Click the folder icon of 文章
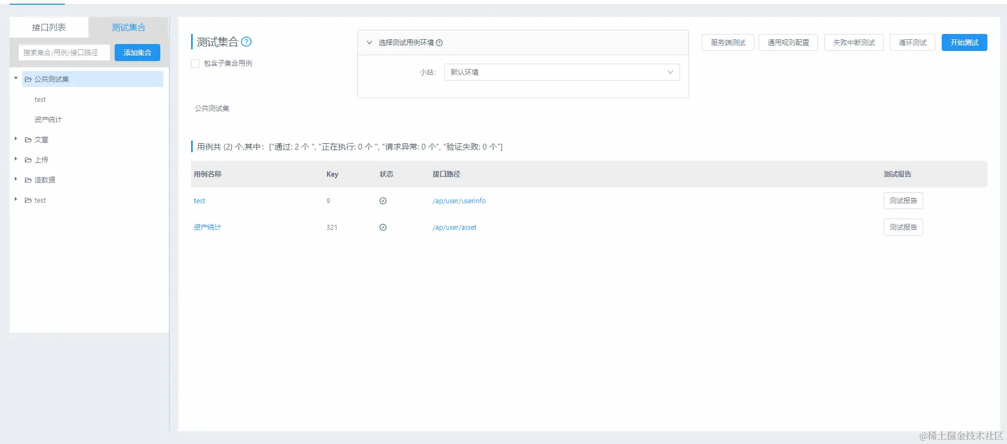This screenshot has height=444, width=1007. 28,140
